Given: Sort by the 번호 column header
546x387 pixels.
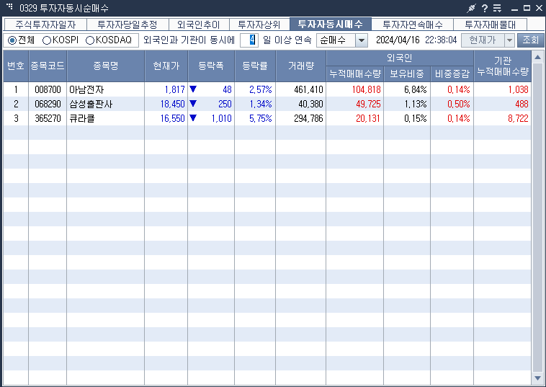Looking at the screenshot, I should pos(16,66).
